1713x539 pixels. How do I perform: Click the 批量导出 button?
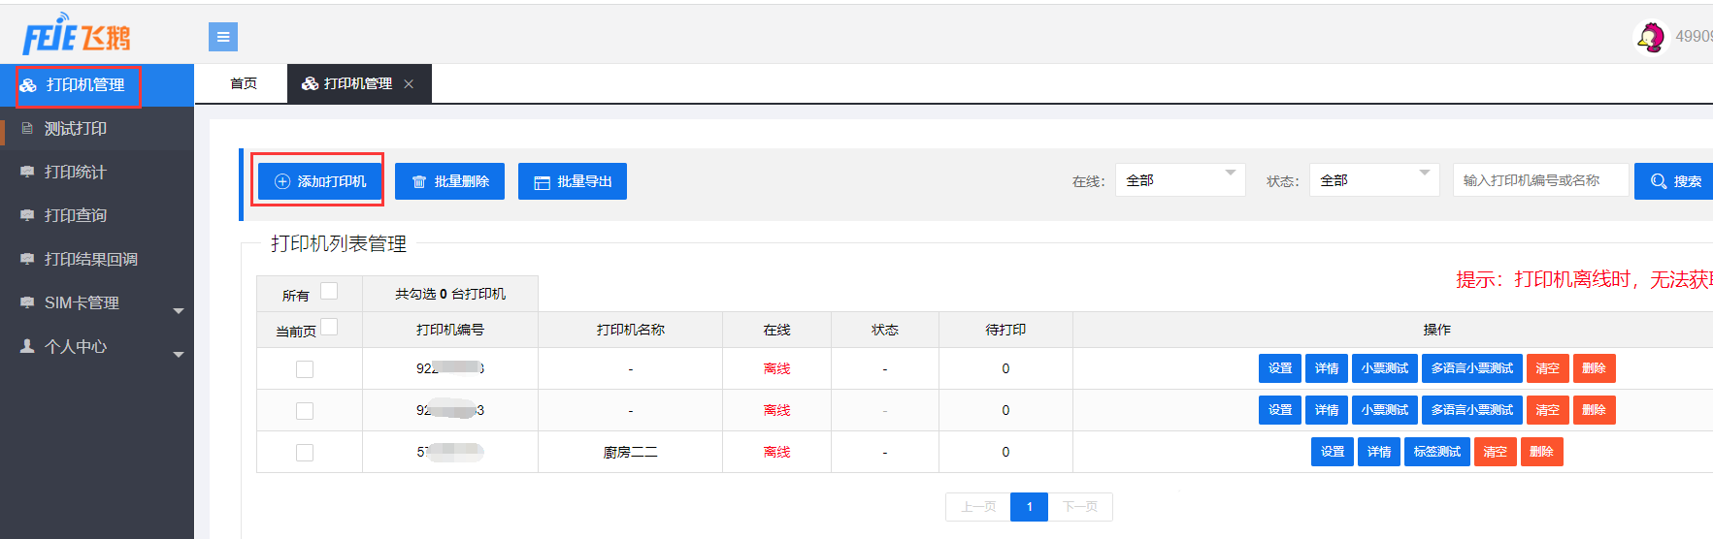click(573, 181)
